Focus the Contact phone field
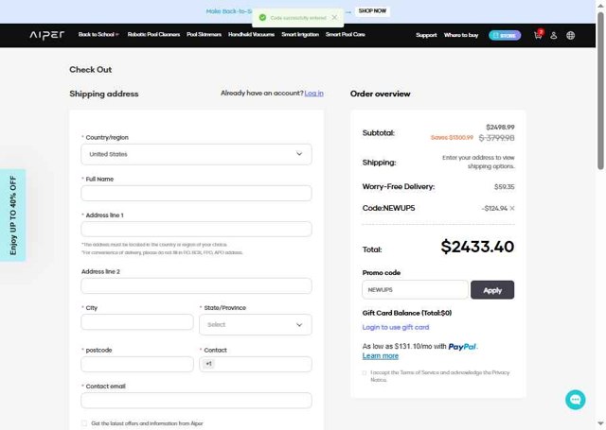 (256, 365)
